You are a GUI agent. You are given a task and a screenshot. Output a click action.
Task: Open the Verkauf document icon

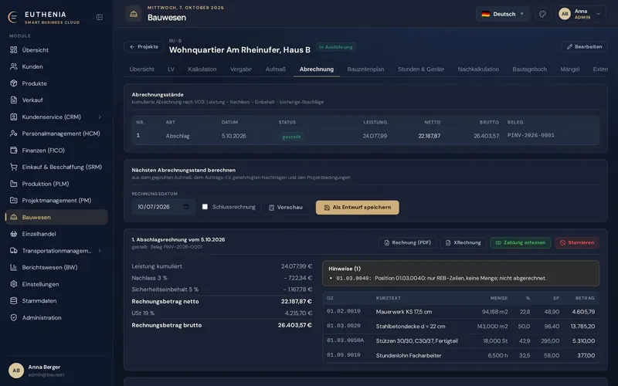(14, 100)
